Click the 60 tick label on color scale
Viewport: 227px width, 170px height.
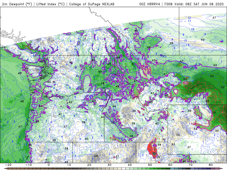tap(170, 165)
